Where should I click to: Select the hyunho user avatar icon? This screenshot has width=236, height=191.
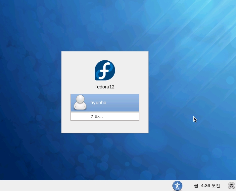tap(80, 102)
